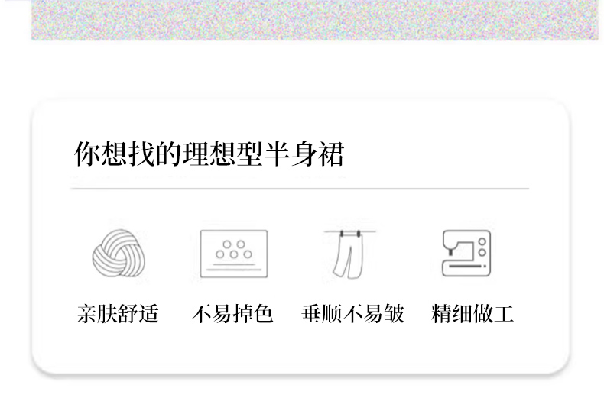Click the yarn ball icon
The image size is (604, 401).
click(119, 254)
